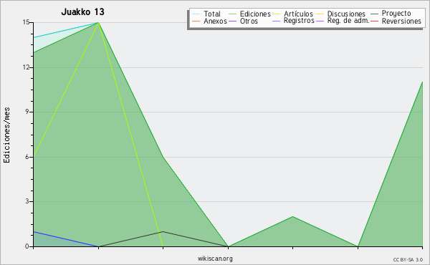Screen dimensions: 430x265
Task: Click the Reversiones legend label
Action: tap(401, 21)
